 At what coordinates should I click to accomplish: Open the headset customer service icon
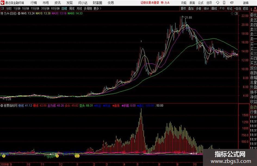(218, 3)
